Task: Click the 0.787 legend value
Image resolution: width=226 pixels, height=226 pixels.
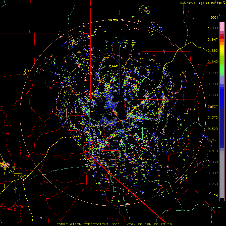Action: tap(213, 73)
